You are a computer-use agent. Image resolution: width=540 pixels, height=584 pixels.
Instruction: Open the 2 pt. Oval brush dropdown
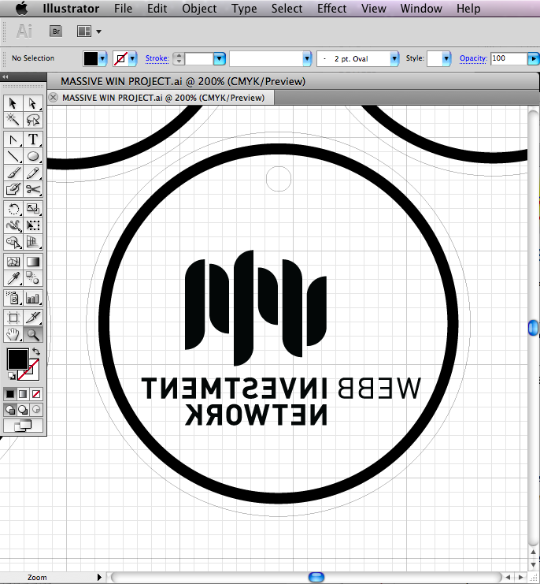pos(394,58)
